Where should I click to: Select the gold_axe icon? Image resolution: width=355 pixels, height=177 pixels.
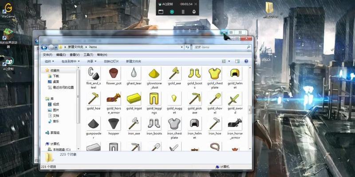(174, 73)
